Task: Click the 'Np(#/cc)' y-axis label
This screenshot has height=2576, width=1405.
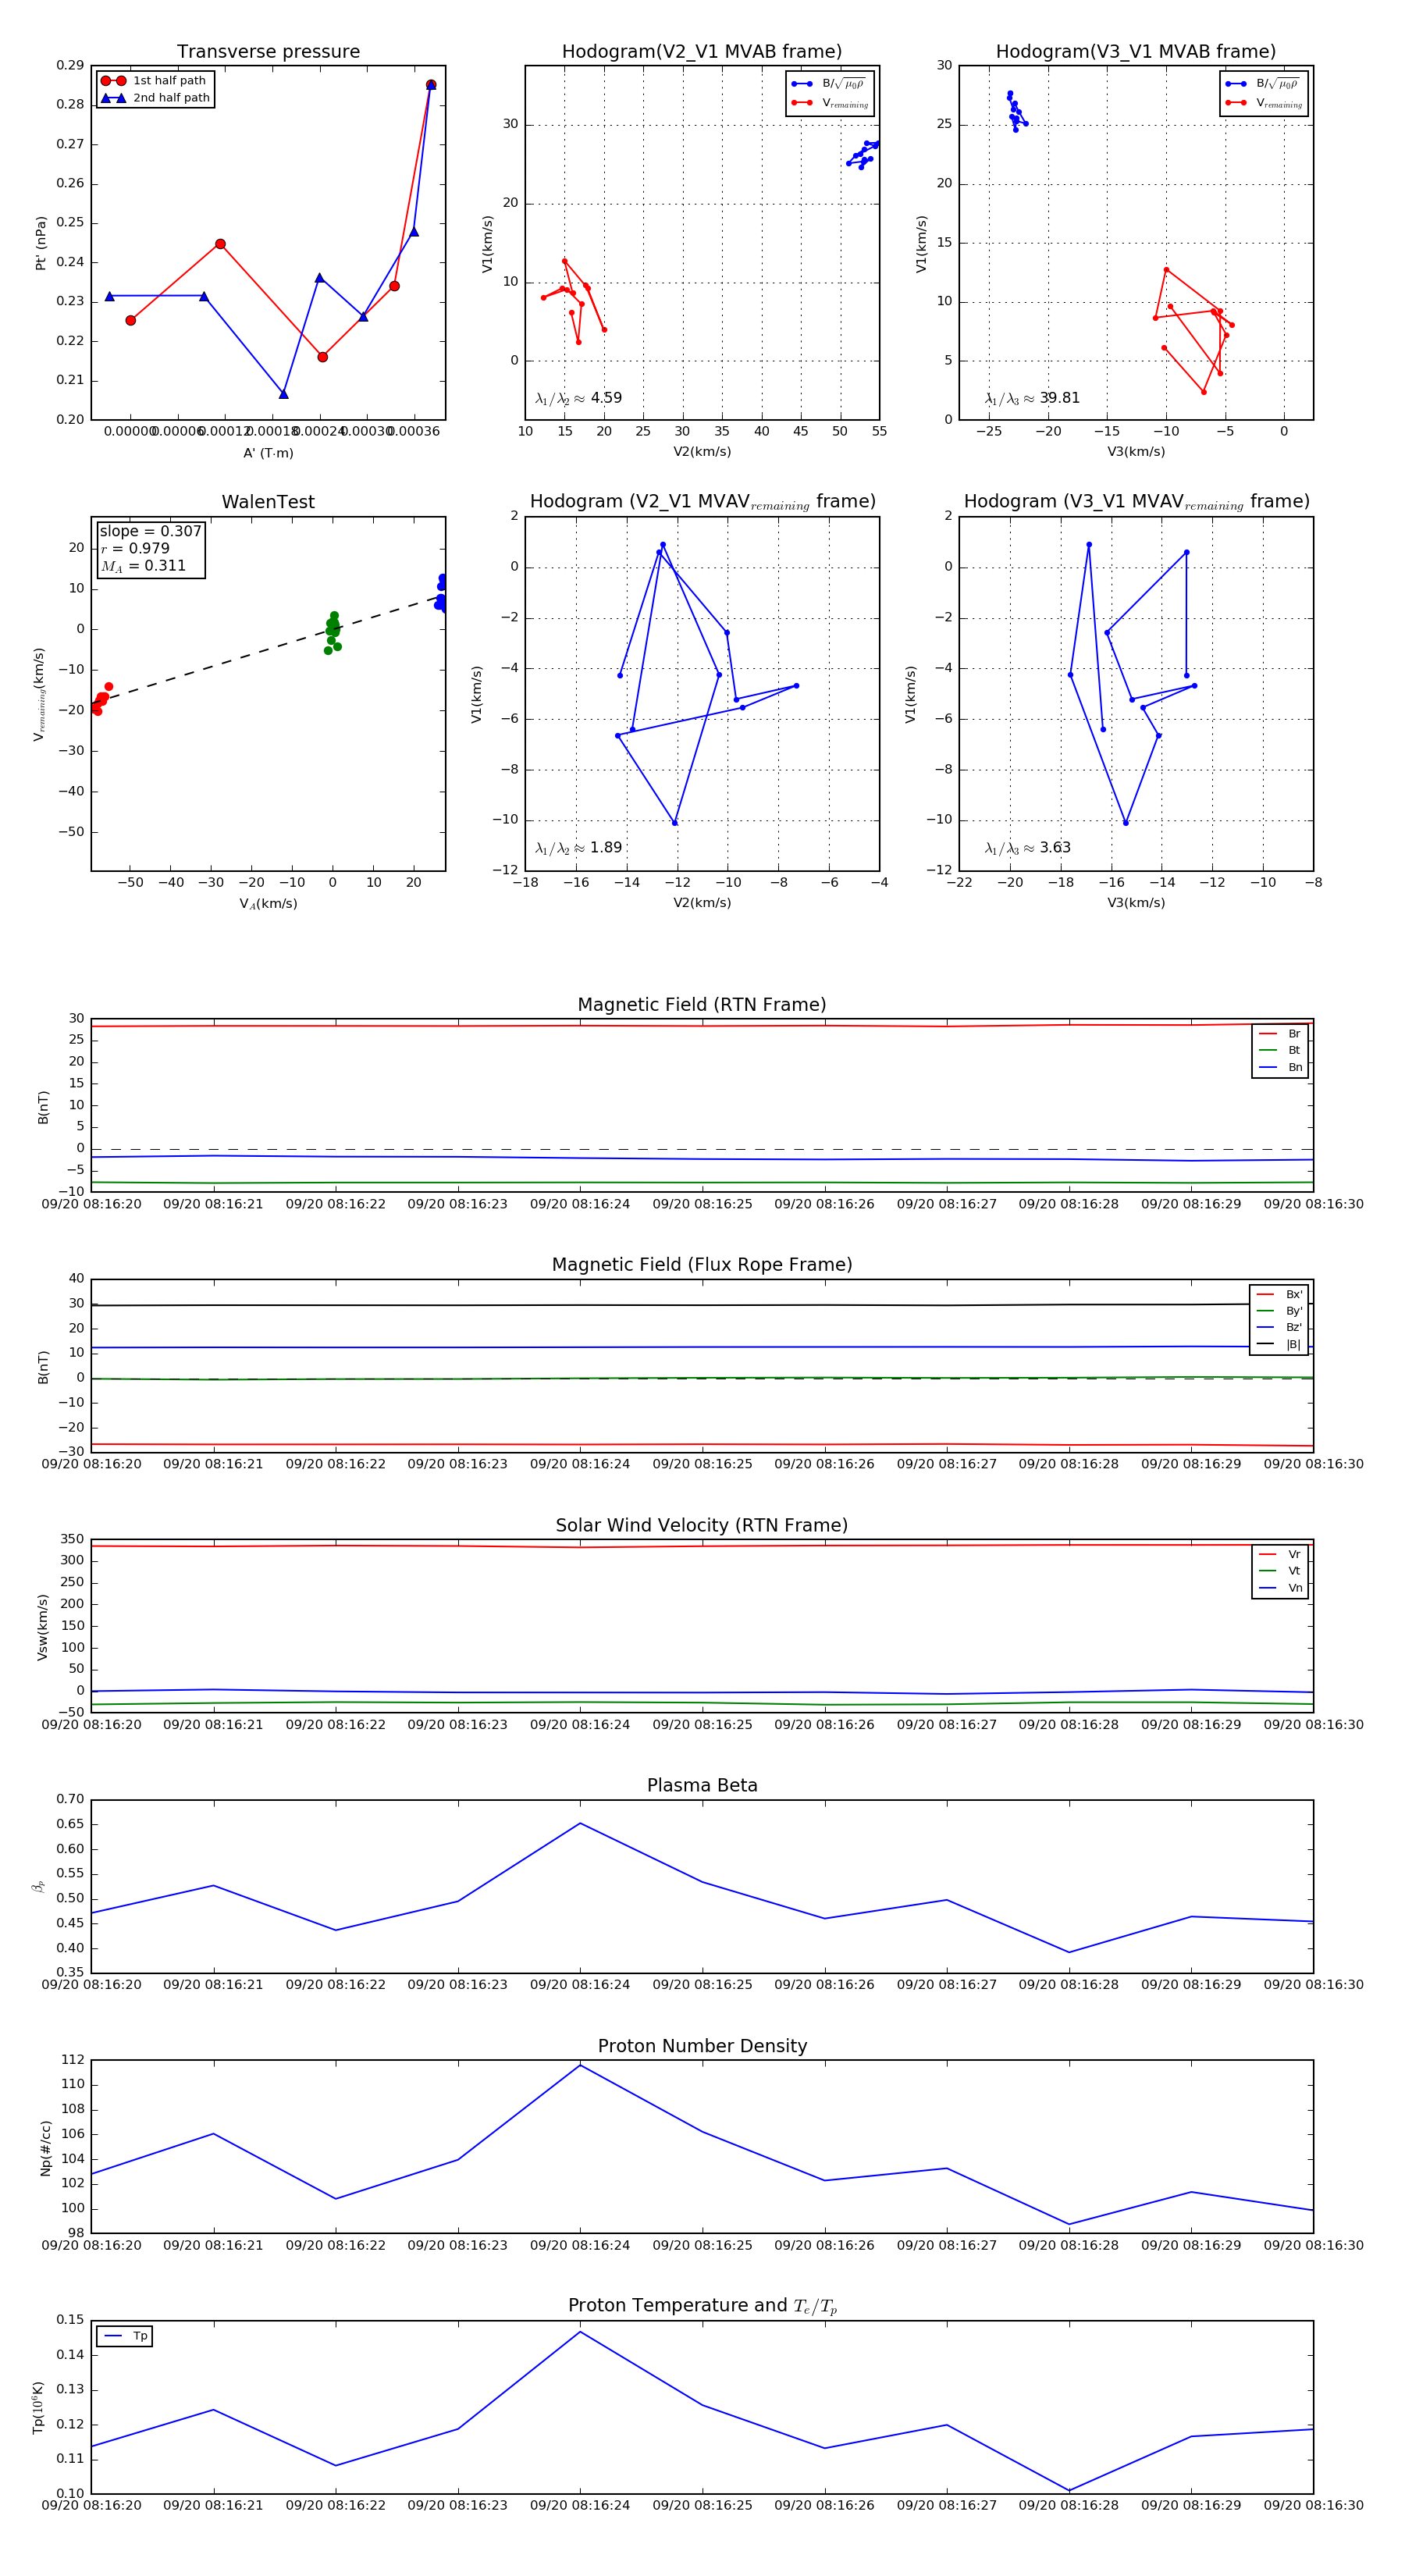Action: [45, 2147]
